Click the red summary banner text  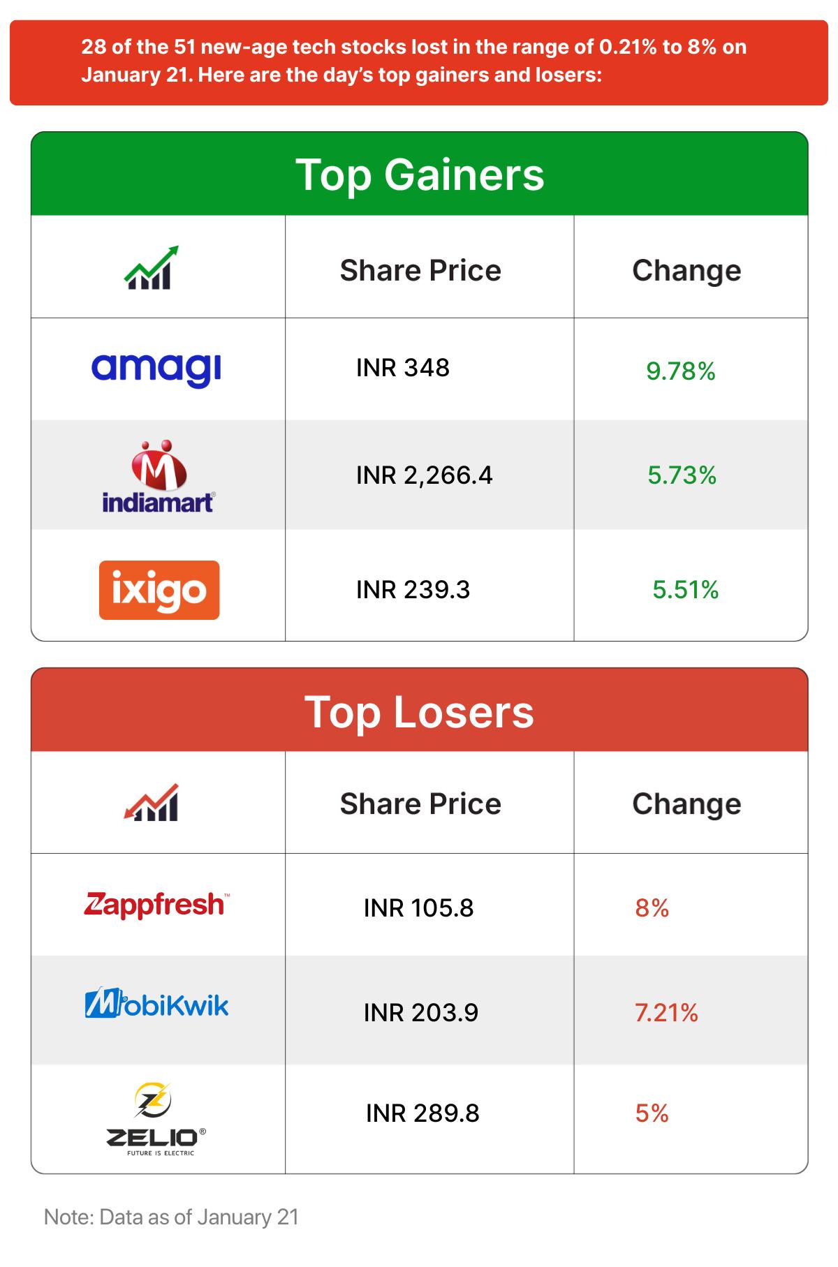tap(413, 61)
